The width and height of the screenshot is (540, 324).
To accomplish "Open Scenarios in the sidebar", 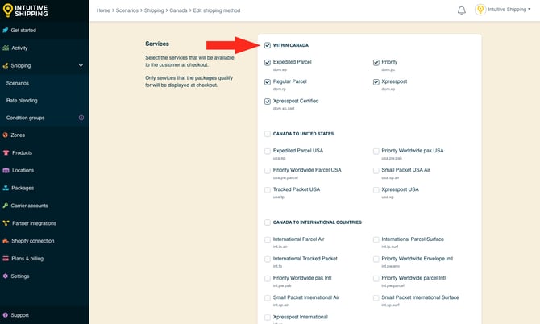I will click(x=18, y=83).
